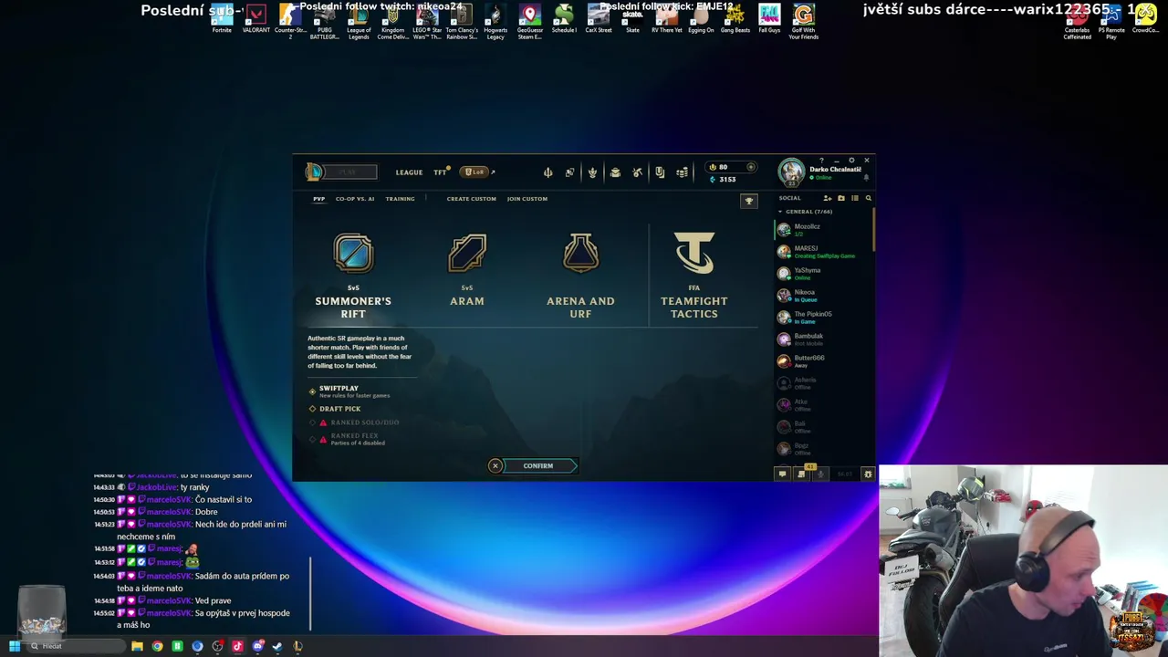Choose the ARAM game mode
Screen dimensions: 1168x657
pyautogui.click(x=467, y=270)
